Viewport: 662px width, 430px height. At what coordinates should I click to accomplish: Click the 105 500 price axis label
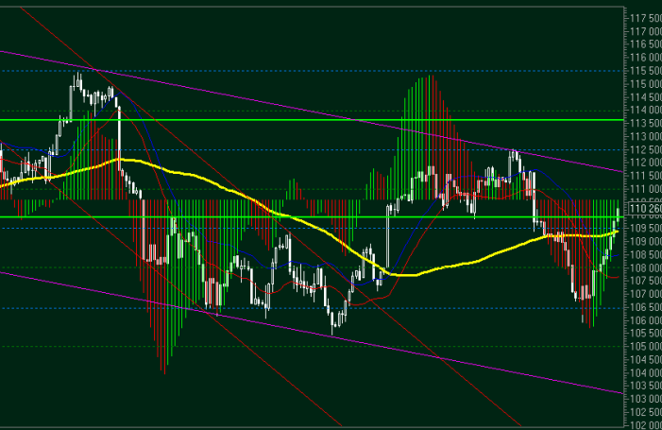coord(646,334)
